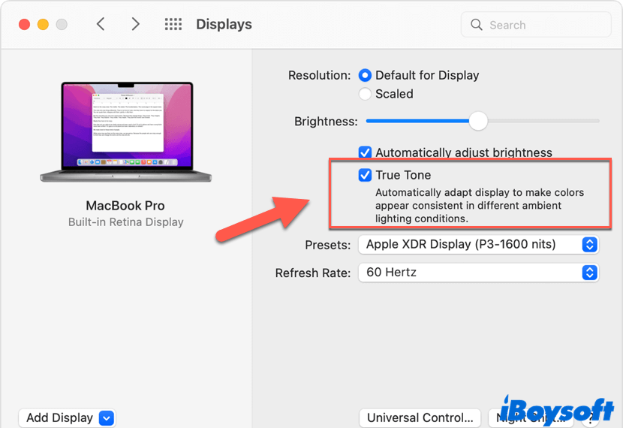The image size is (623, 428).
Task: Minimize the Displays window
Action: 43,24
